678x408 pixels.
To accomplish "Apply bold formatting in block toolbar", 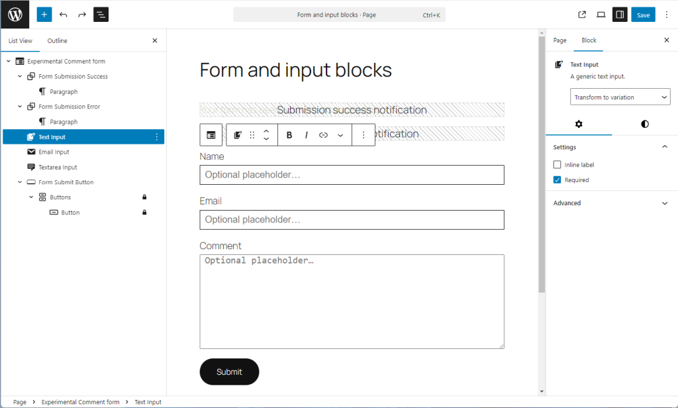I will coord(289,134).
